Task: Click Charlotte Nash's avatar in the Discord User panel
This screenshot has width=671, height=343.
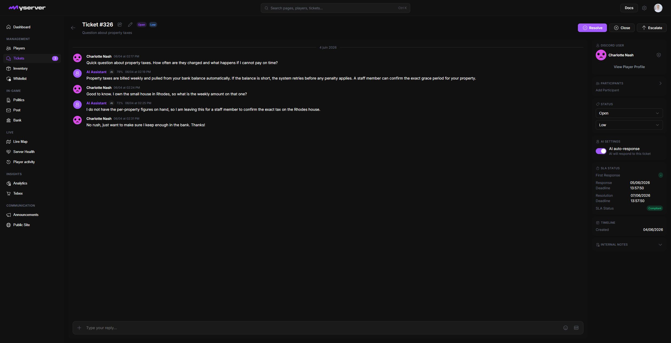Action: coord(601,55)
